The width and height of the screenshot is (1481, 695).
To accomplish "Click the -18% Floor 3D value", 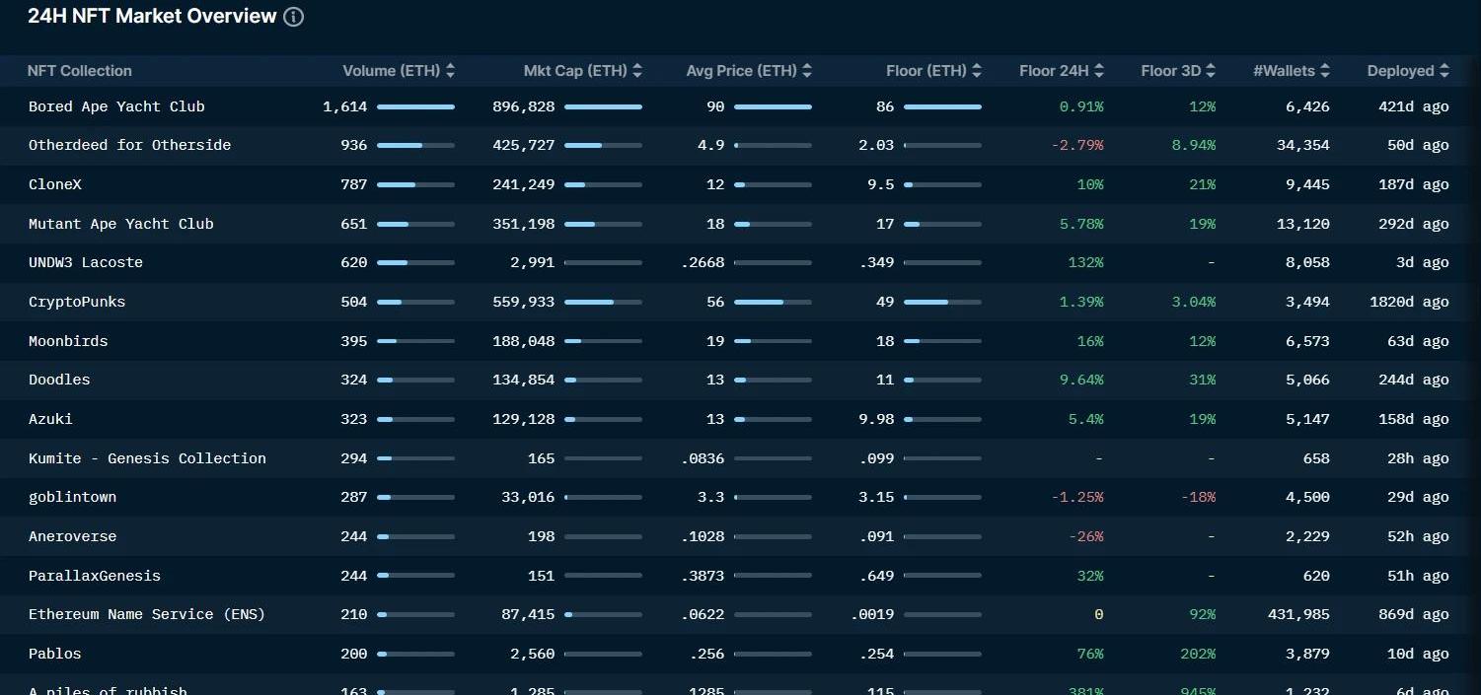I will pos(1198,497).
